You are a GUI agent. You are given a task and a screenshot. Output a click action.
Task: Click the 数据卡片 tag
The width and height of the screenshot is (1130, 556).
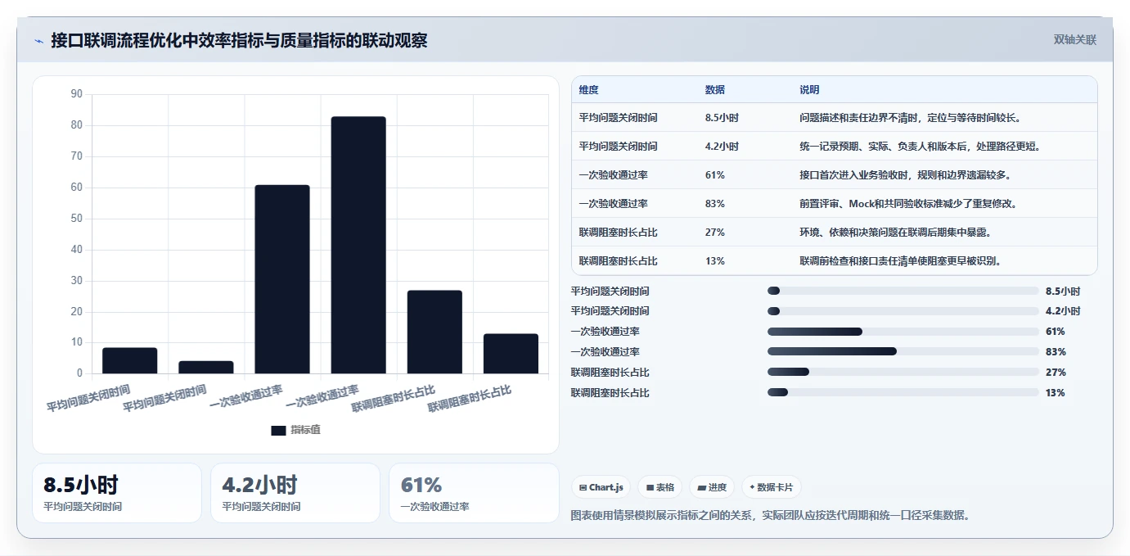(x=772, y=487)
